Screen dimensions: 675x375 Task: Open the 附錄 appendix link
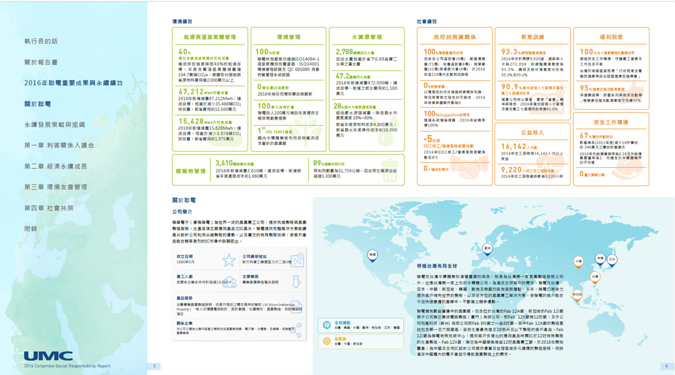tap(31, 229)
